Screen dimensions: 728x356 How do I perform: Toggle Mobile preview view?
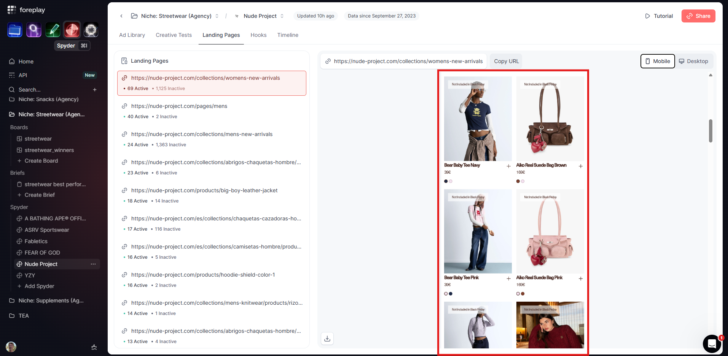coord(658,61)
